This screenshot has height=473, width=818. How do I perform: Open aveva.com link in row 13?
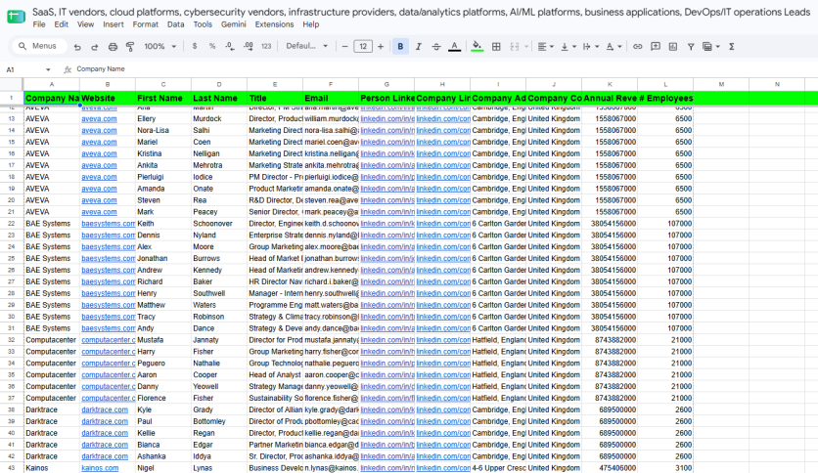pos(99,119)
